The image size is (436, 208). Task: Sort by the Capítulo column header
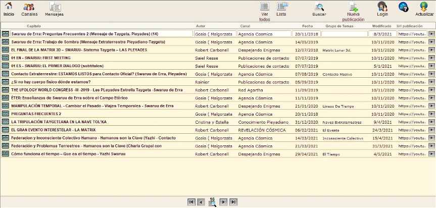[34, 26]
